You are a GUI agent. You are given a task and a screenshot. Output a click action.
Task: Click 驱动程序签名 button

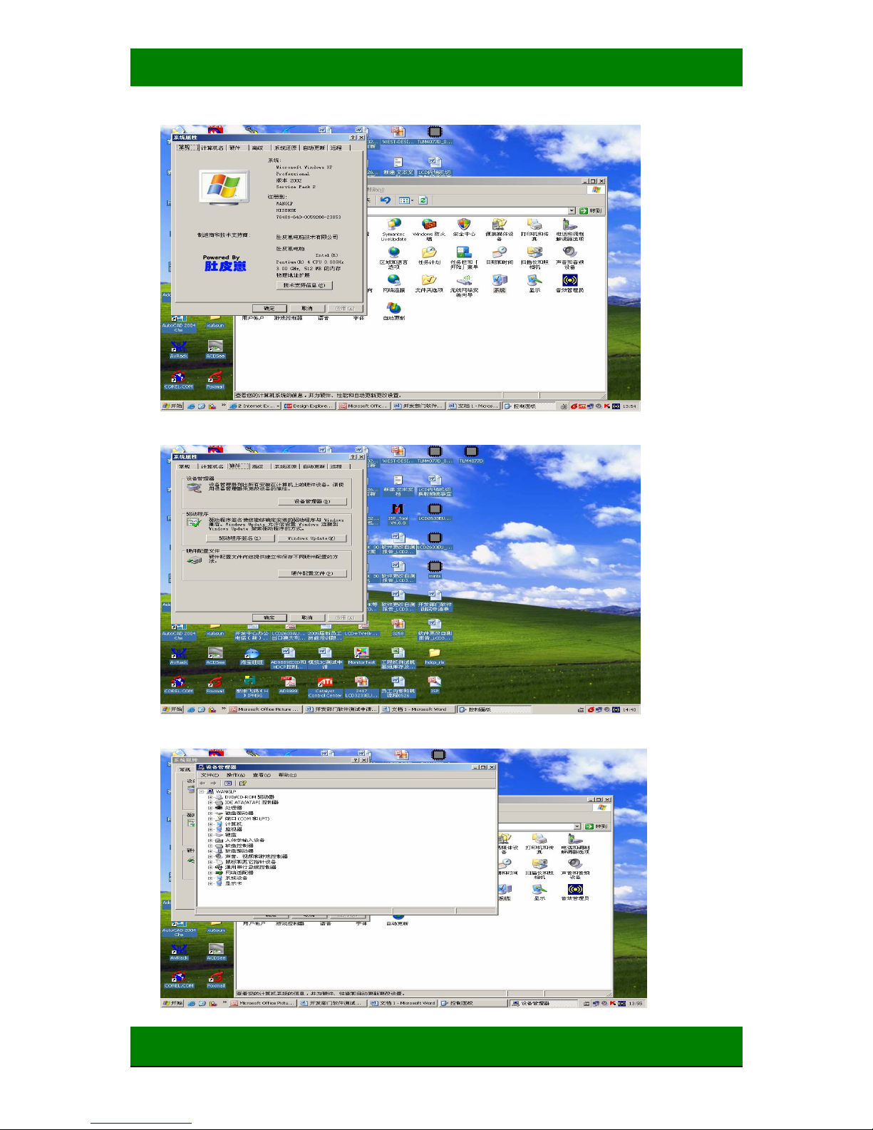coord(240,538)
